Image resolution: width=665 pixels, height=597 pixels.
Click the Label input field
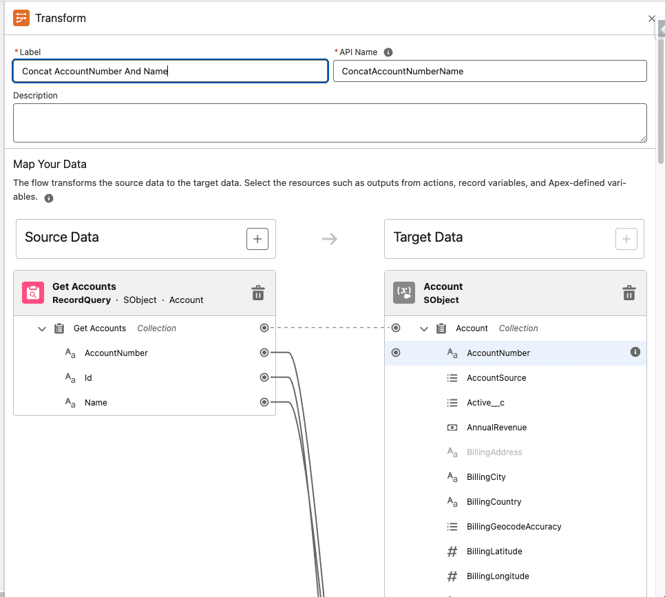click(x=170, y=71)
